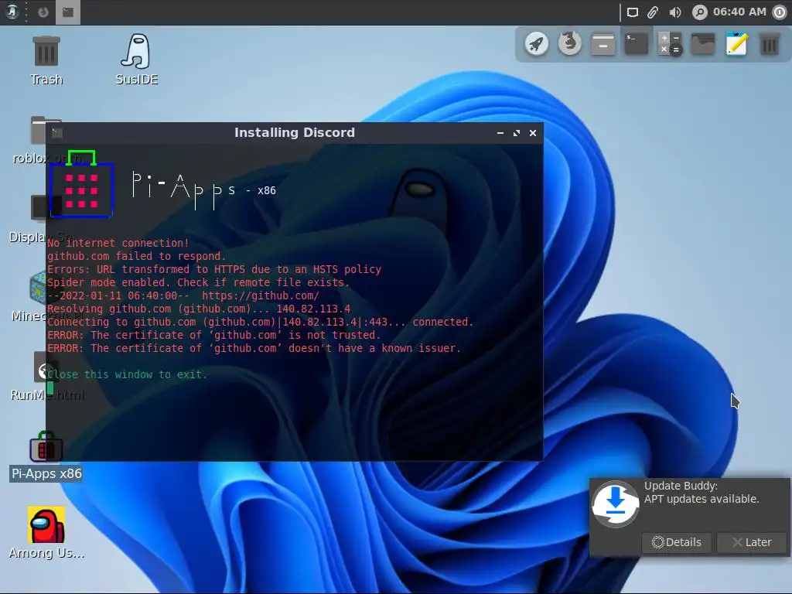The height and width of the screenshot is (594, 792).
Task: Close the Installing Discord window
Action: click(532, 133)
